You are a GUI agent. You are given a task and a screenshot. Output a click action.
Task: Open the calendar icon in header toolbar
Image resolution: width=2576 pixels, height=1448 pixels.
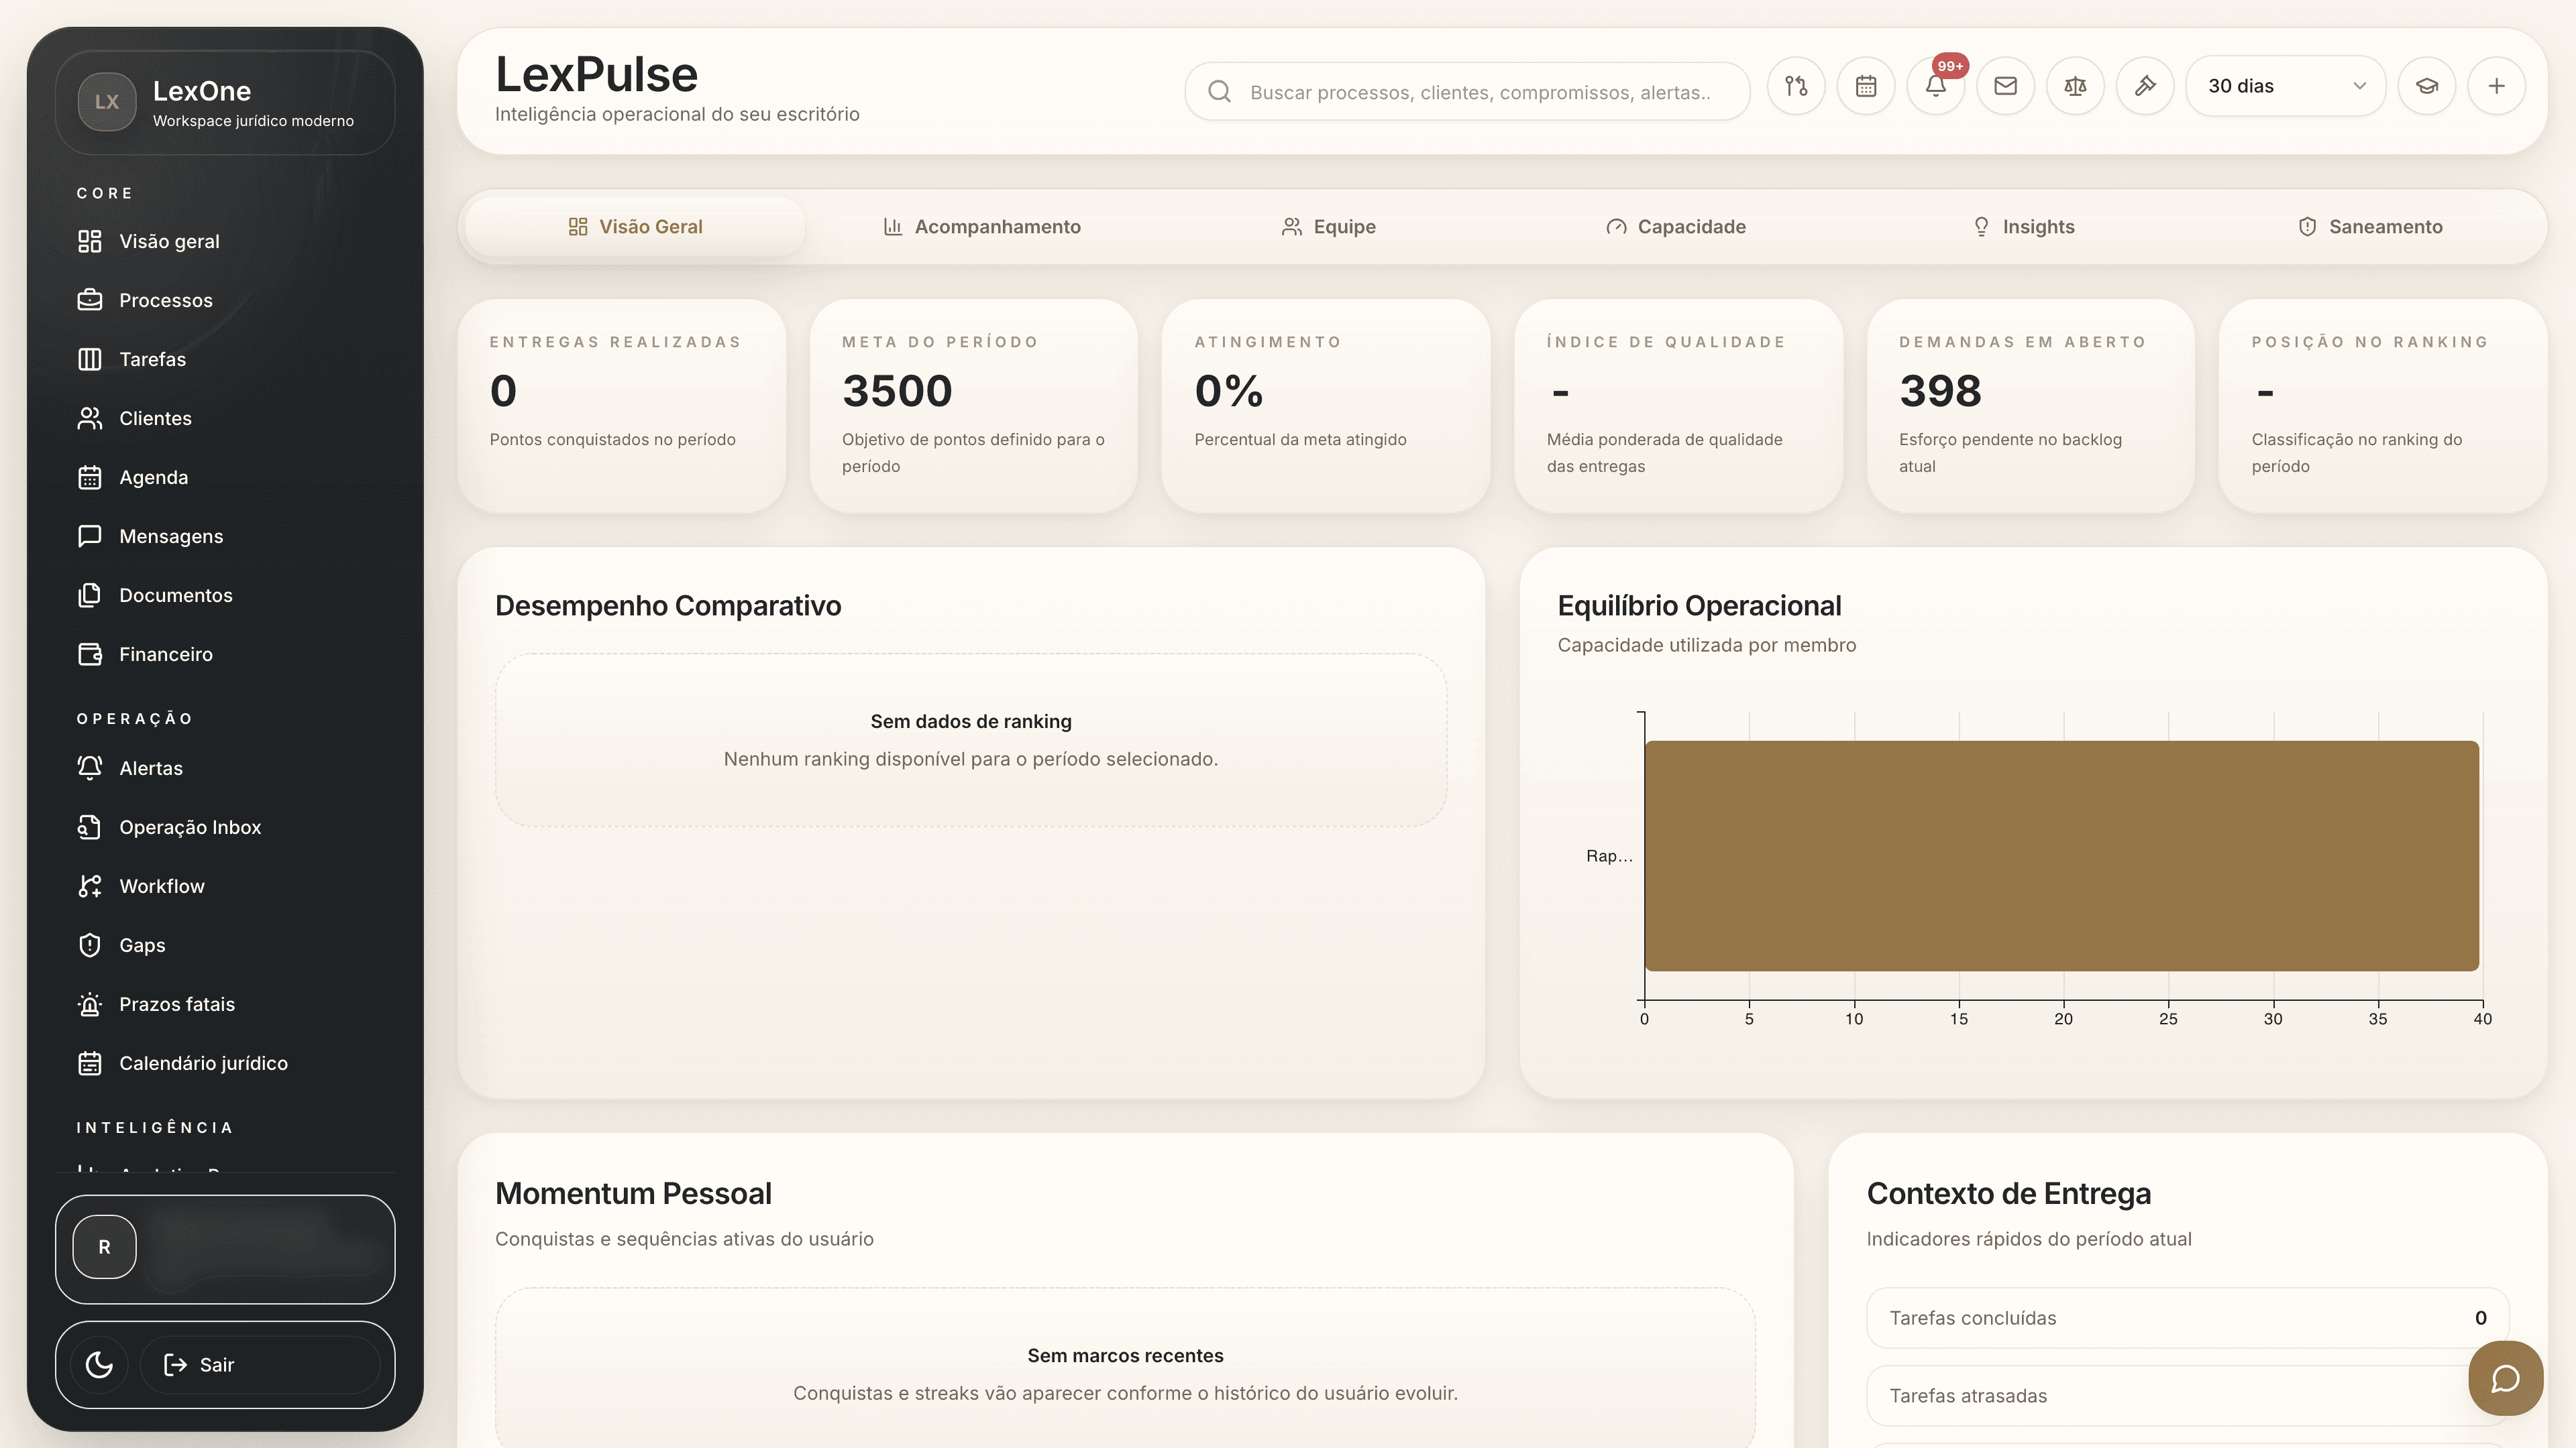coord(1866,87)
